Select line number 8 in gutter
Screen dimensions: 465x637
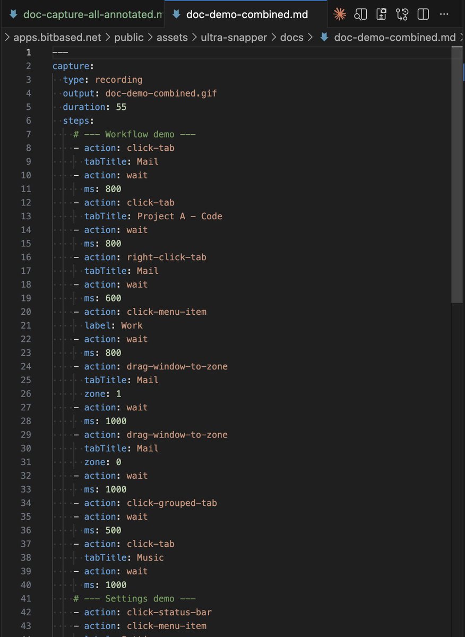pyautogui.click(x=29, y=148)
